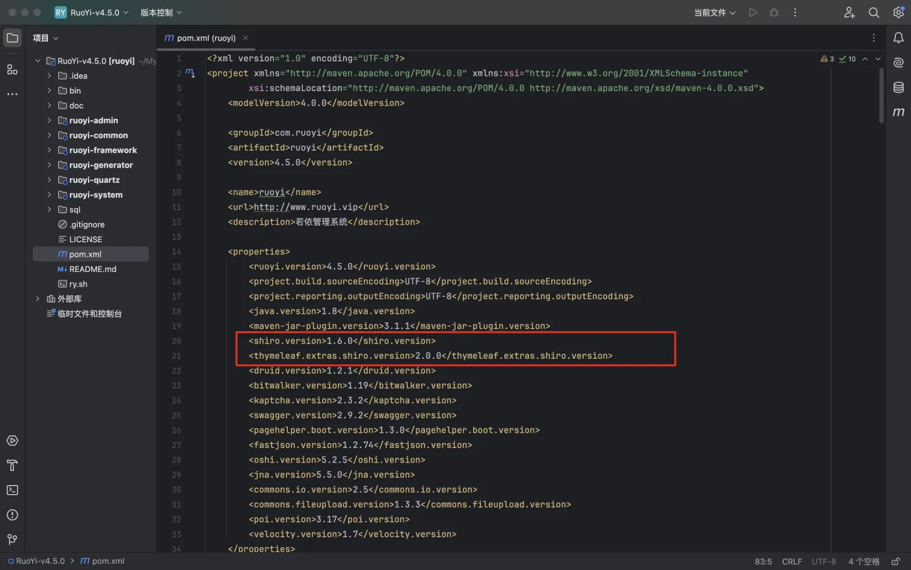Click the 10 checks passed indicator
This screenshot has width=911, height=570.
click(x=848, y=59)
